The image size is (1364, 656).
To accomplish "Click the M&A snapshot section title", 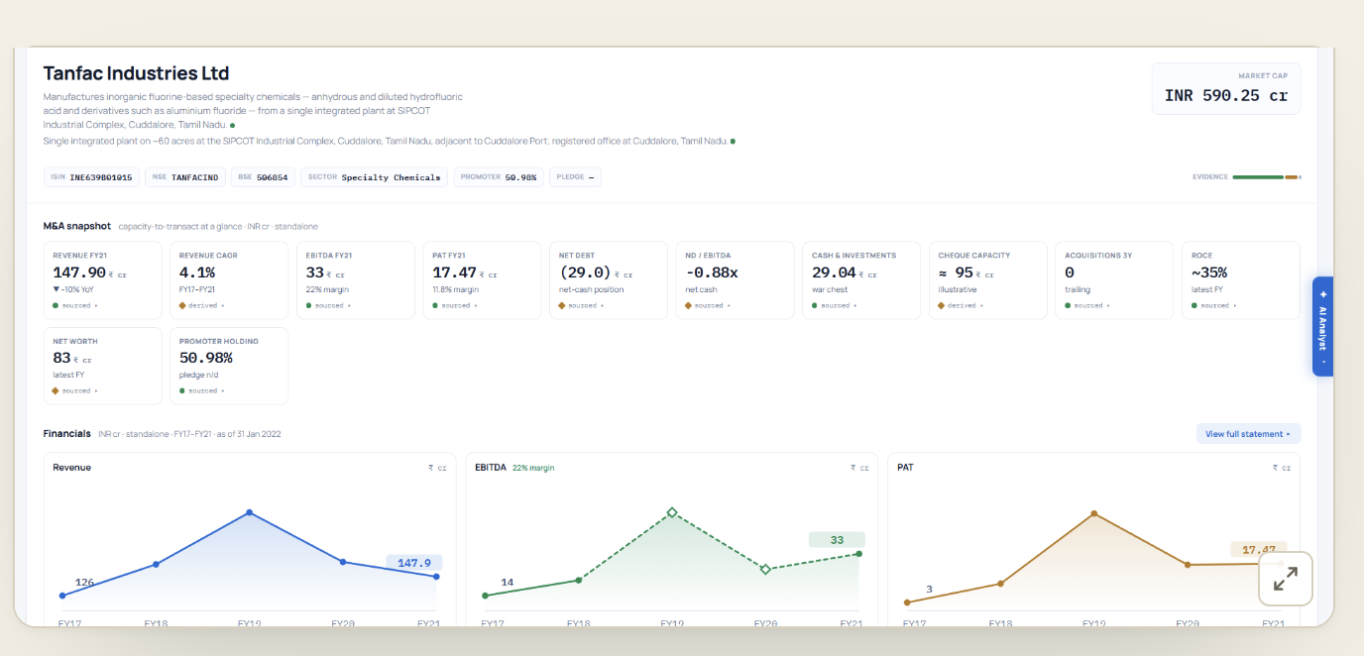I will point(77,226).
